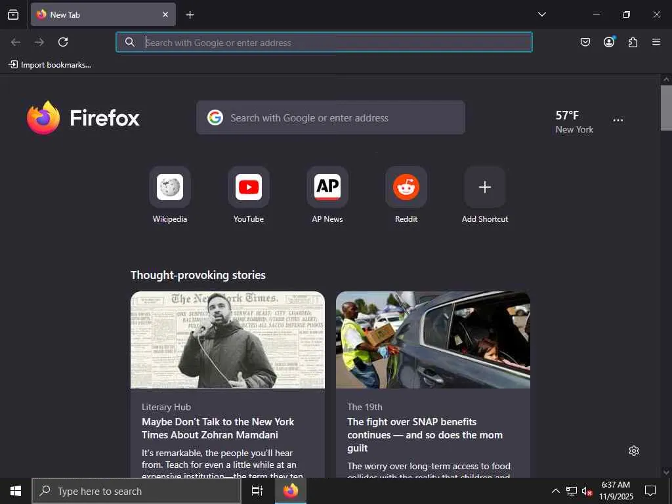Click the Firefox taskbar icon
672x504 pixels.
tap(291, 491)
